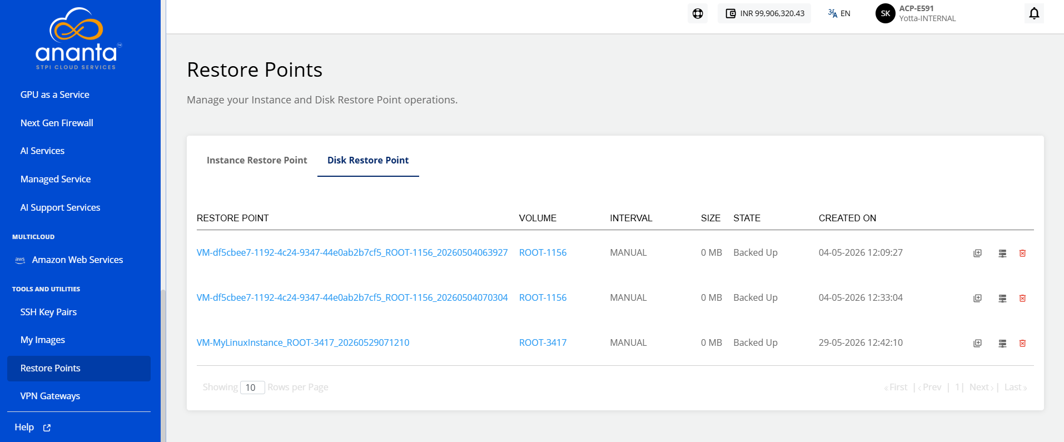Open the notifications bell
The height and width of the screenshot is (442, 1064).
(1034, 13)
